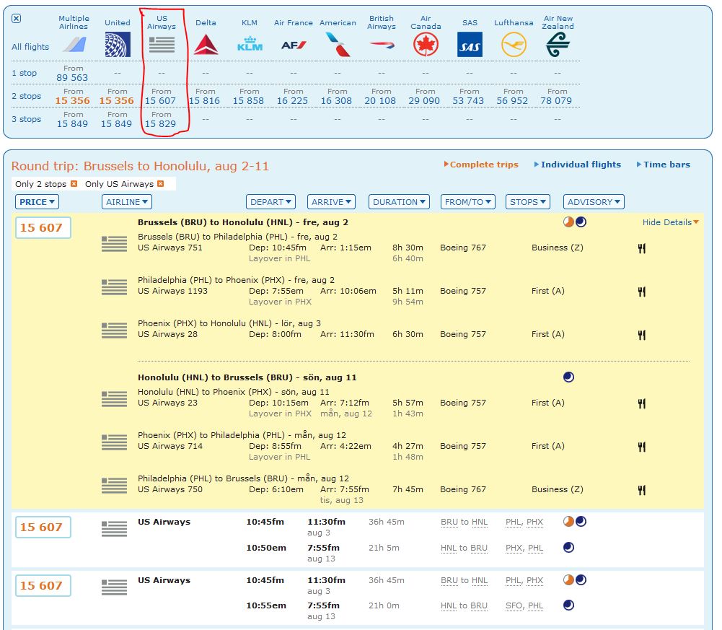Open the DURATION sort dropdown
The image size is (722, 630).
(399, 202)
